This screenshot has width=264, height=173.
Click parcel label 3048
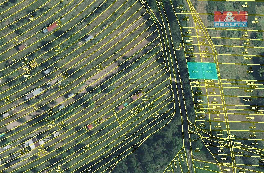click(60, 126)
